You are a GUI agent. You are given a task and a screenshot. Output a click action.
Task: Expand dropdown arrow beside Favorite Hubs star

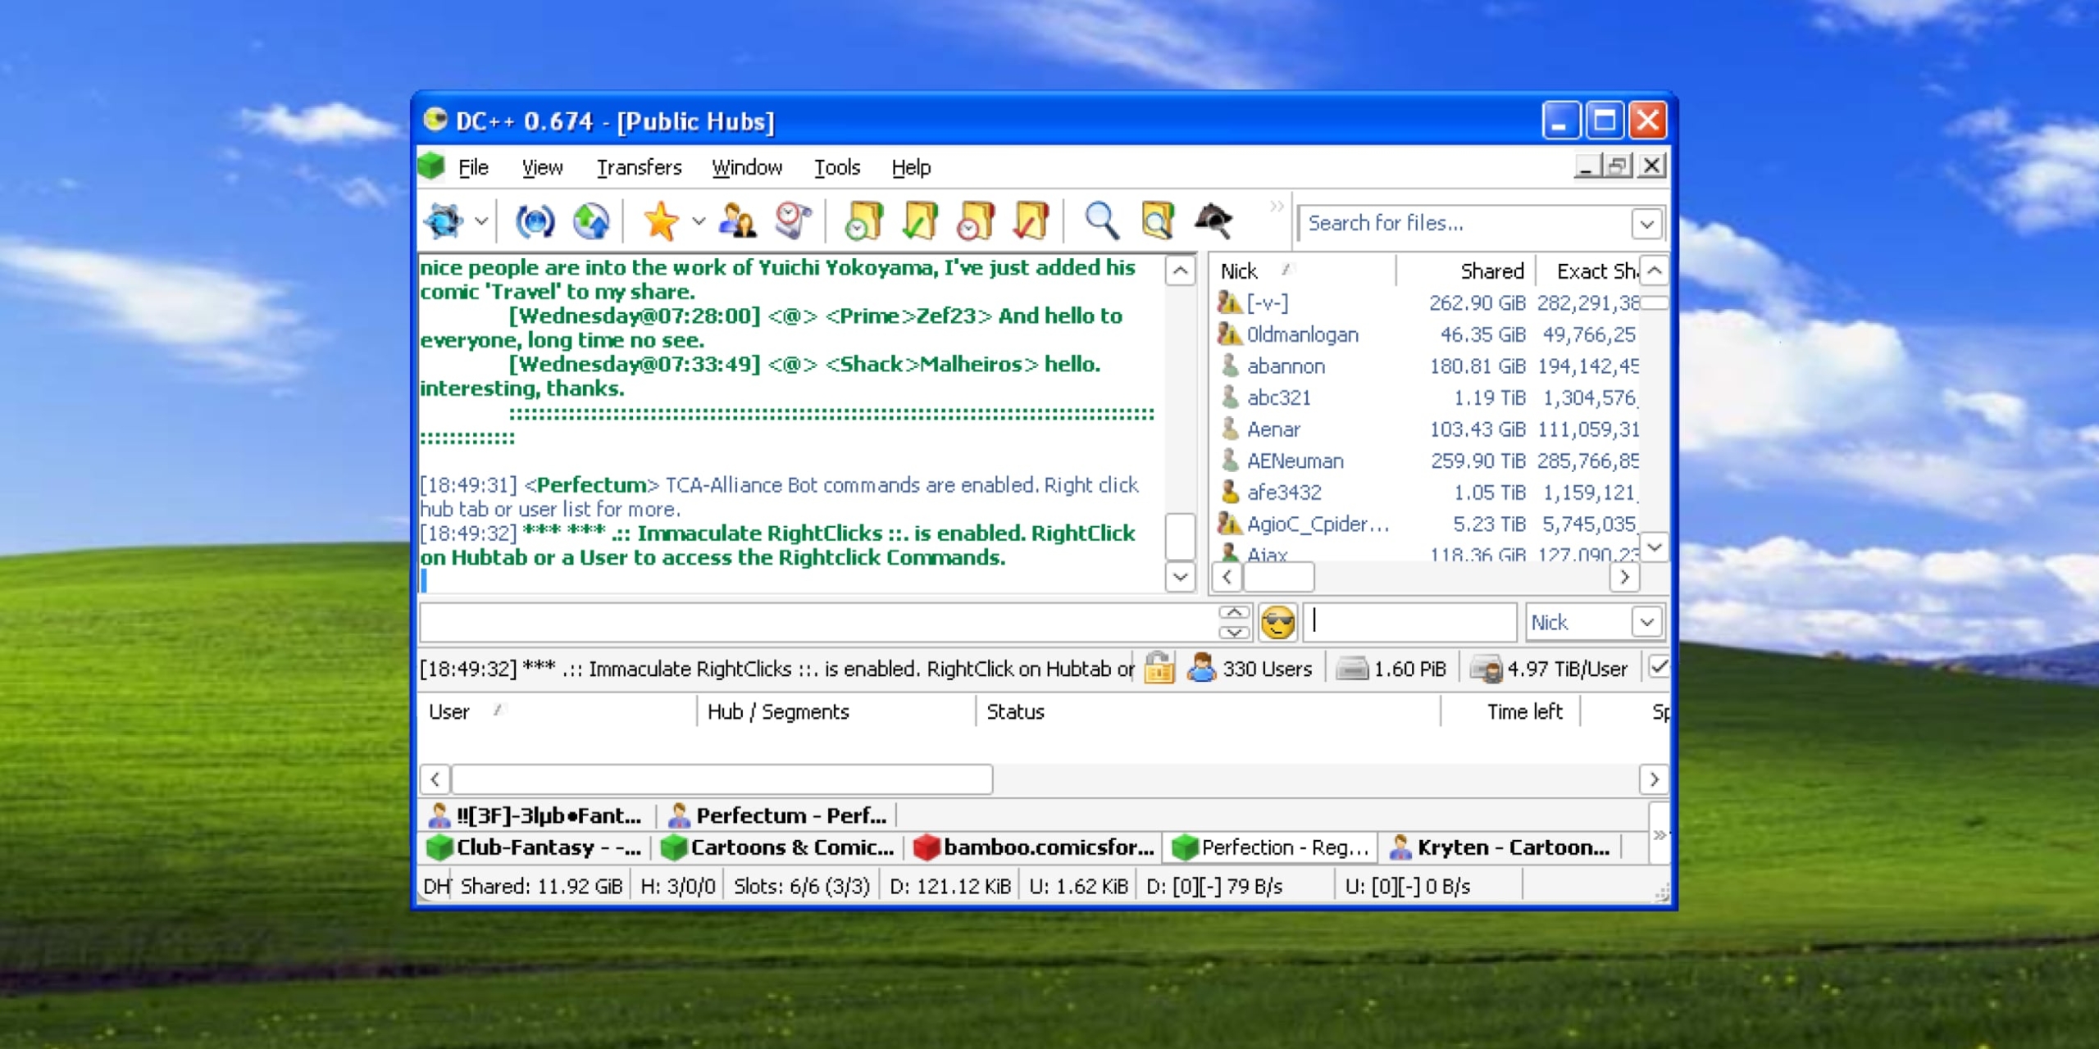point(699,221)
